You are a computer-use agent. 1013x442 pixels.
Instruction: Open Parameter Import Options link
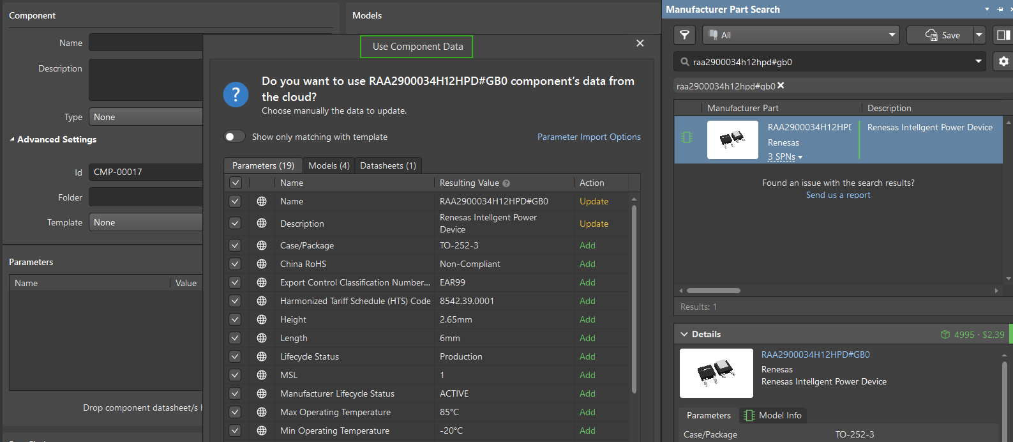coord(589,137)
